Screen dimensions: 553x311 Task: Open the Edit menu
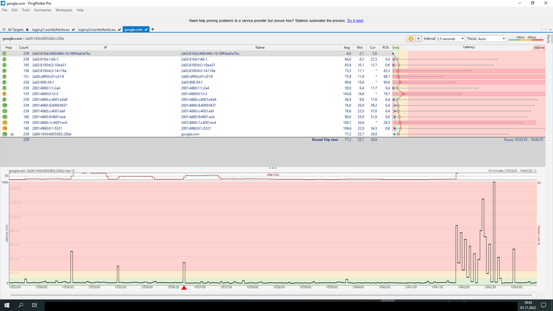coord(14,10)
